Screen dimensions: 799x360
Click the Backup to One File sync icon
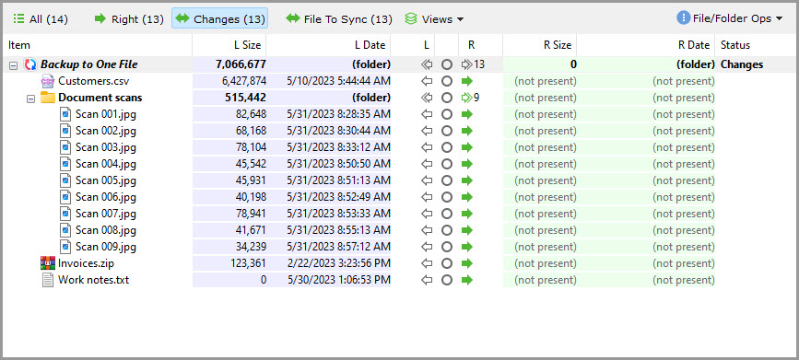(30, 64)
